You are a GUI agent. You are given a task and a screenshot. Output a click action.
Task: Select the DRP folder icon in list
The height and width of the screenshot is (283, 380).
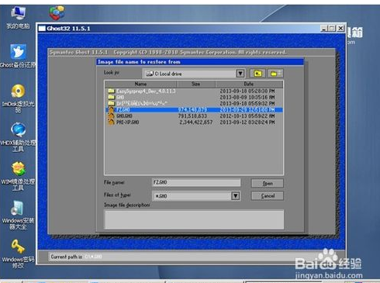[111, 103]
